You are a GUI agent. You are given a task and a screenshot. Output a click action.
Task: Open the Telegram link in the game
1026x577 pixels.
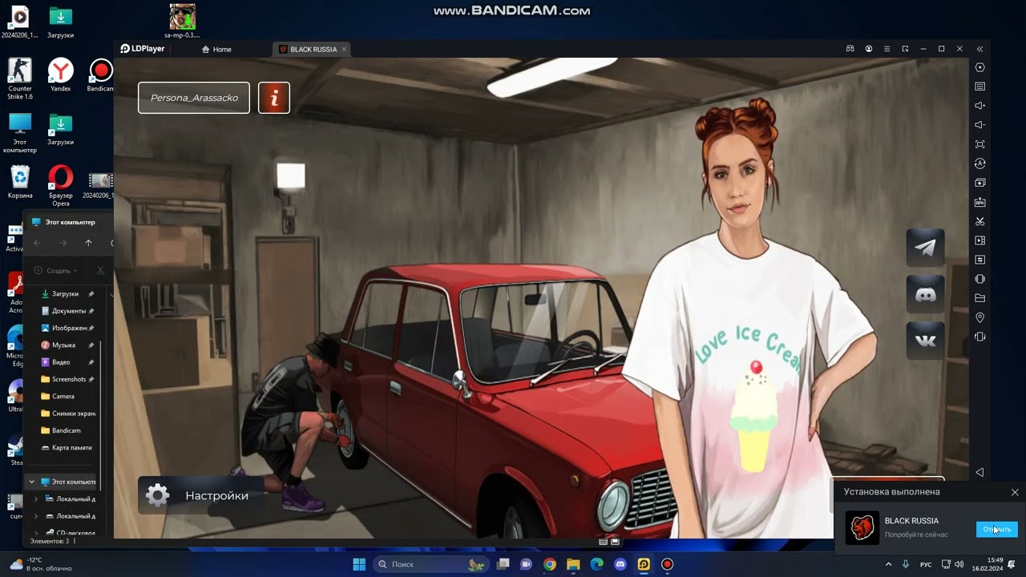(x=926, y=248)
